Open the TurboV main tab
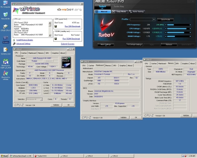The height and width of the screenshot is (158, 197). pos(102,7)
